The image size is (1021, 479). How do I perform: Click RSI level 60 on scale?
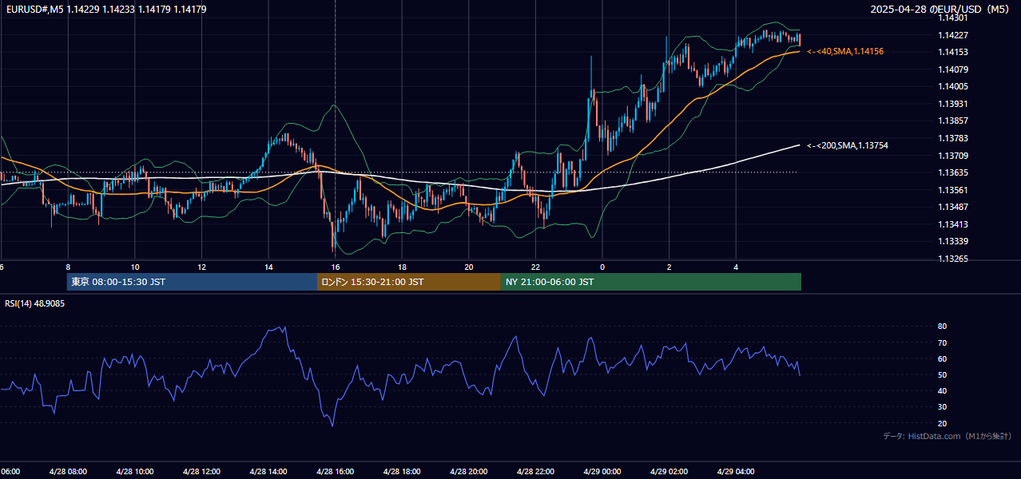coord(942,358)
